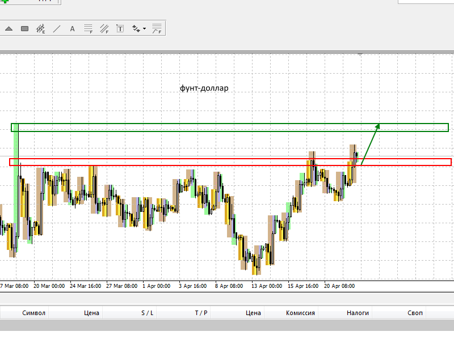454x340 pixels.
Task: Select the Fibonacci channel tool
Action: pos(104,28)
